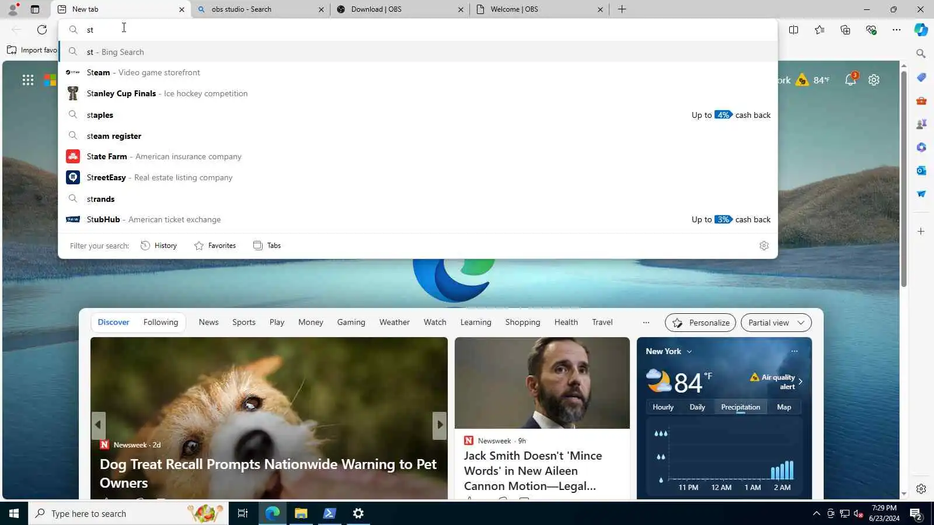This screenshot has width=934, height=525.
Task: Select staples search suggestion
Action: point(418,115)
